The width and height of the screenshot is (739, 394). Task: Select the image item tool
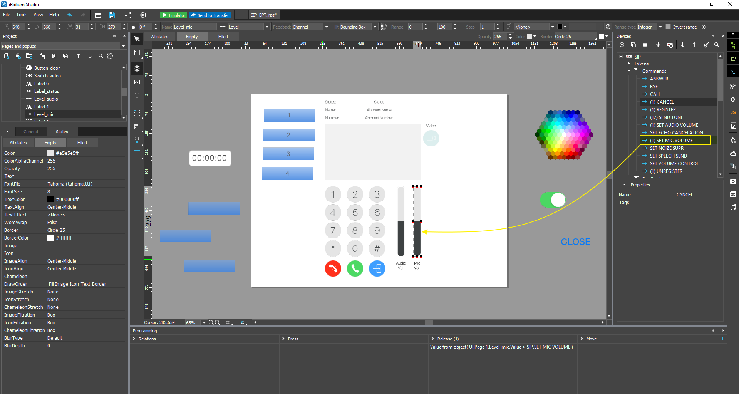137,82
